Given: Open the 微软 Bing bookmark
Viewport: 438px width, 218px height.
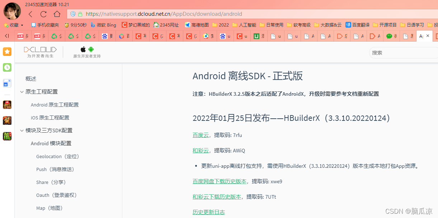Looking at the screenshot, I should (103, 25).
